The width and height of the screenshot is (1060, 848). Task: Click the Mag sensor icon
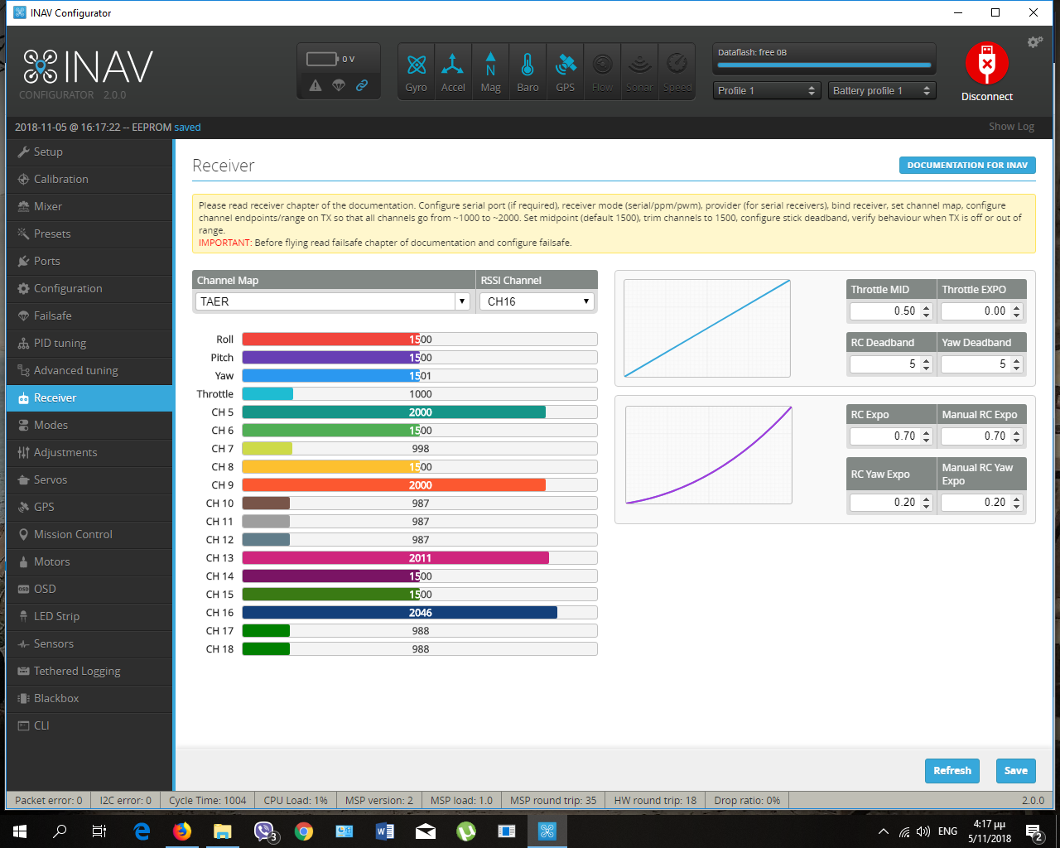pyautogui.click(x=490, y=71)
